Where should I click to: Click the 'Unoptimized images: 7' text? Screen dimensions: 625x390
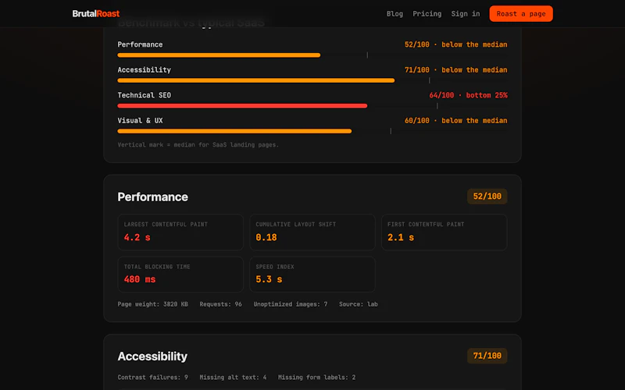click(291, 304)
